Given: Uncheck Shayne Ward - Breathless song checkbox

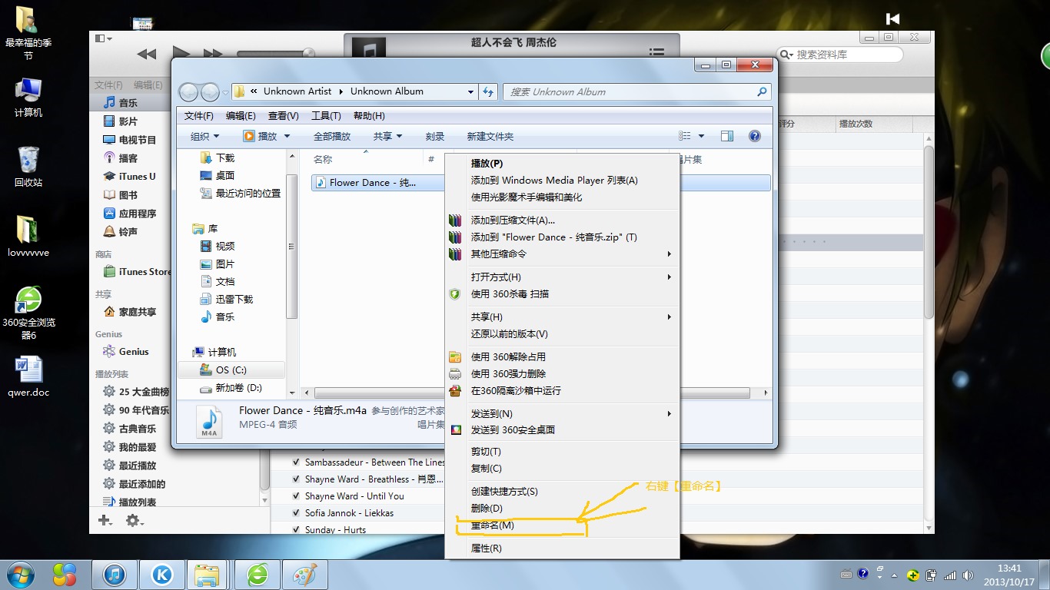Looking at the screenshot, I should click(296, 479).
